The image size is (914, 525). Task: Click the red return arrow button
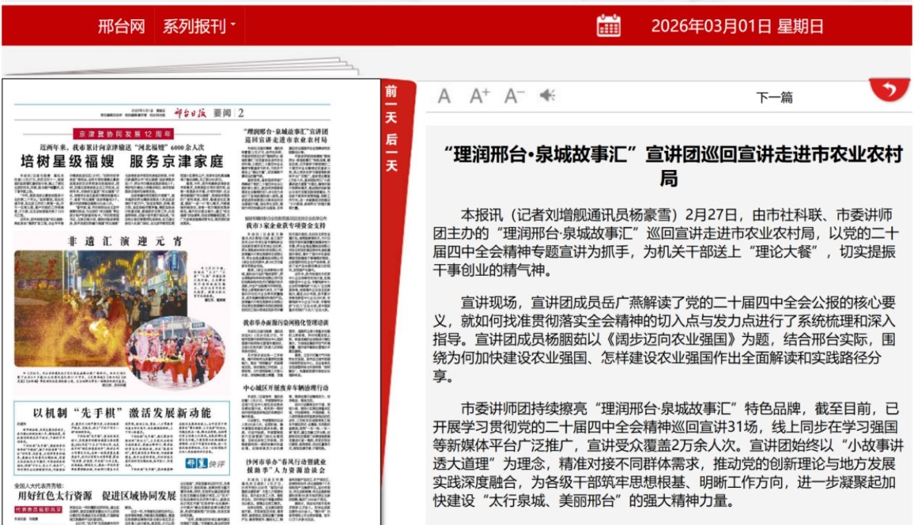(889, 90)
